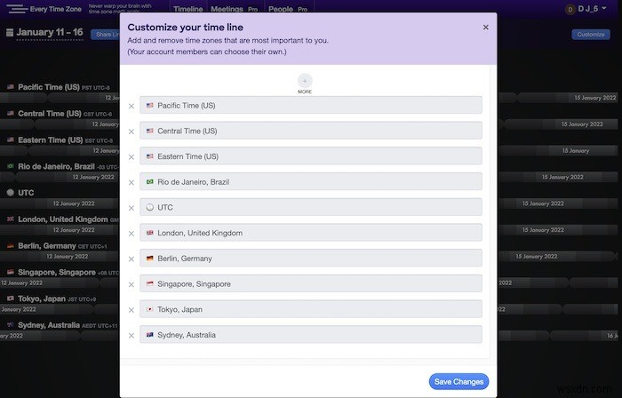The height and width of the screenshot is (398, 622).
Task: Open the D J_5 account menu
Action: point(582,9)
